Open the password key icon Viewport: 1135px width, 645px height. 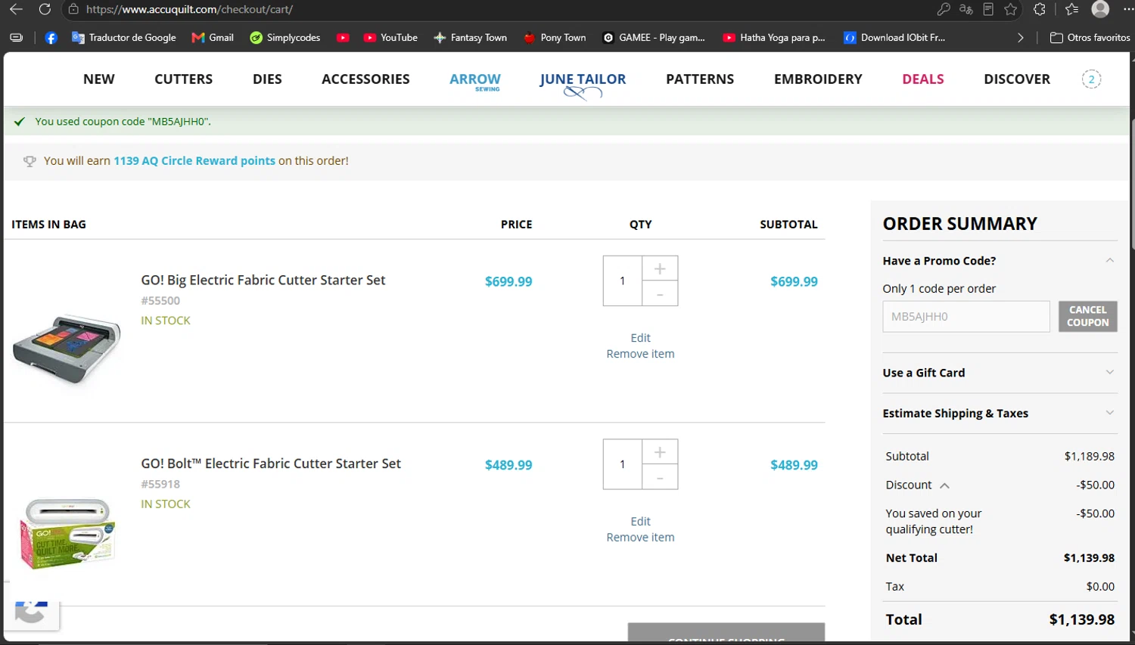click(x=944, y=9)
